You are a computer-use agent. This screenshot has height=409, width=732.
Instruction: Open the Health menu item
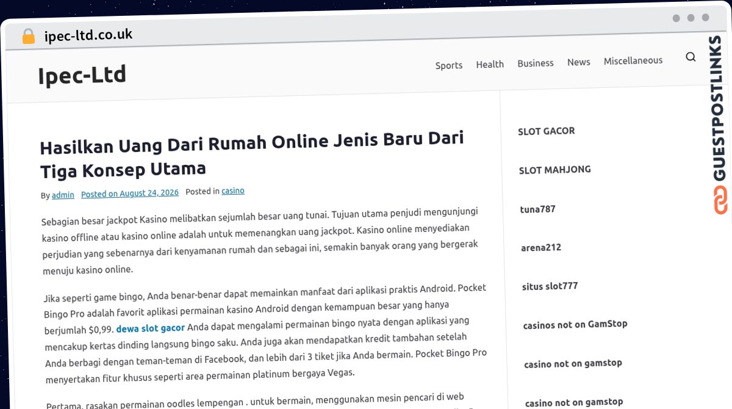[490, 64]
